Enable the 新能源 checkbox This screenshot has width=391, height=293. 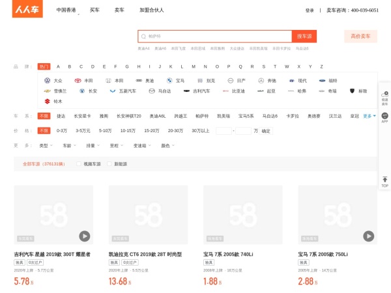pyautogui.click(x=109, y=163)
